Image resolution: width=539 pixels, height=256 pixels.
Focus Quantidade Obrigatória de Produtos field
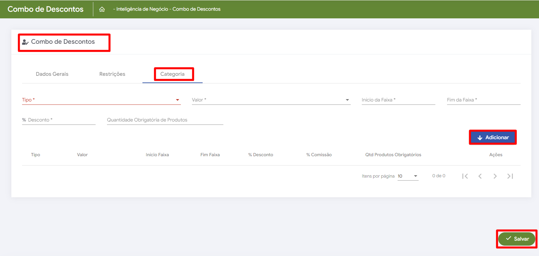click(x=165, y=120)
